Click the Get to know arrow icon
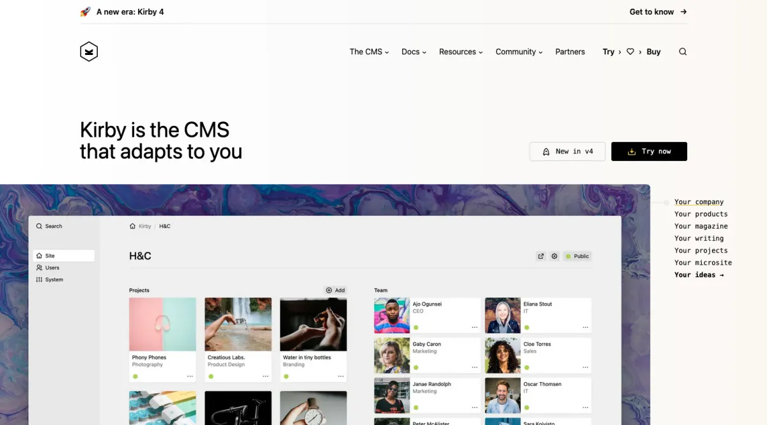 pos(683,12)
